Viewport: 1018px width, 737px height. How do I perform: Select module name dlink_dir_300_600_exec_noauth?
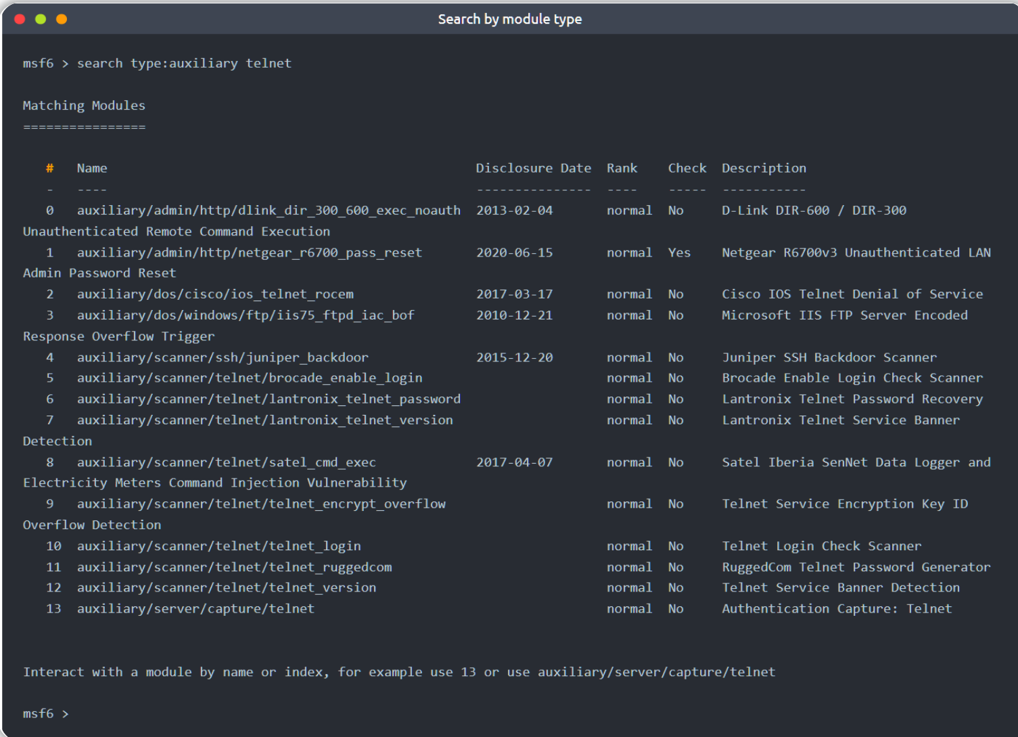point(269,210)
